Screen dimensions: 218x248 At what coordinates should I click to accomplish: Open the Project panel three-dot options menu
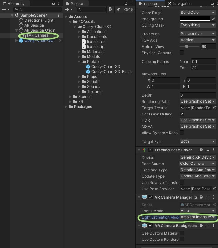point(131,3)
